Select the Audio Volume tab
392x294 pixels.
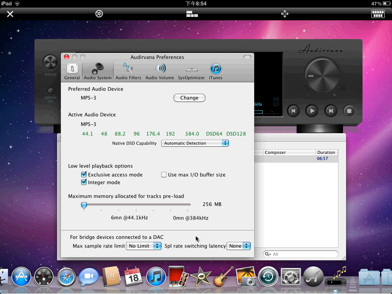point(160,72)
